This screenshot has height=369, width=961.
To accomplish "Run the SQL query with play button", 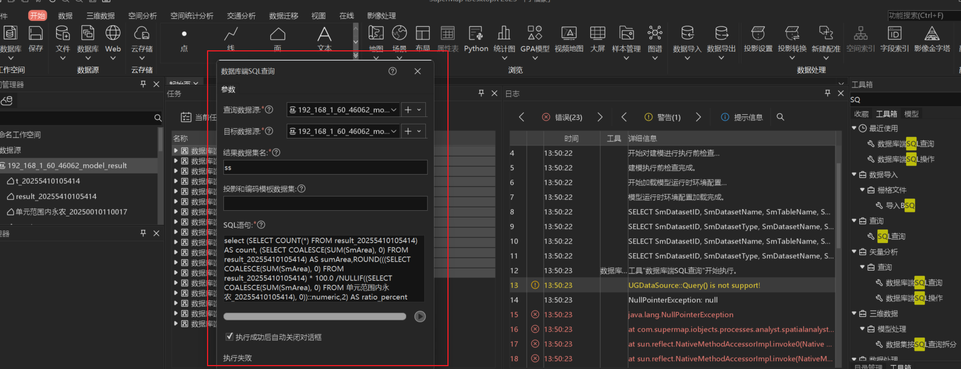I will click(420, 316).
